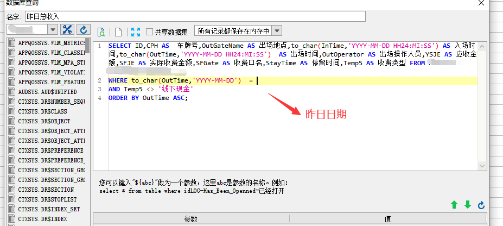Image resolution: width=503 pixels, height=226 pixels.
Task: Refresh parameters with the blue circular arrow
Action: [481, 205]
